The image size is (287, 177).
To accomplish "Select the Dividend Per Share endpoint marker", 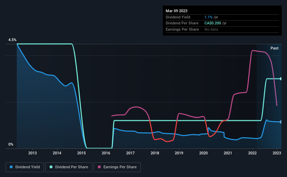I will 281,79.
